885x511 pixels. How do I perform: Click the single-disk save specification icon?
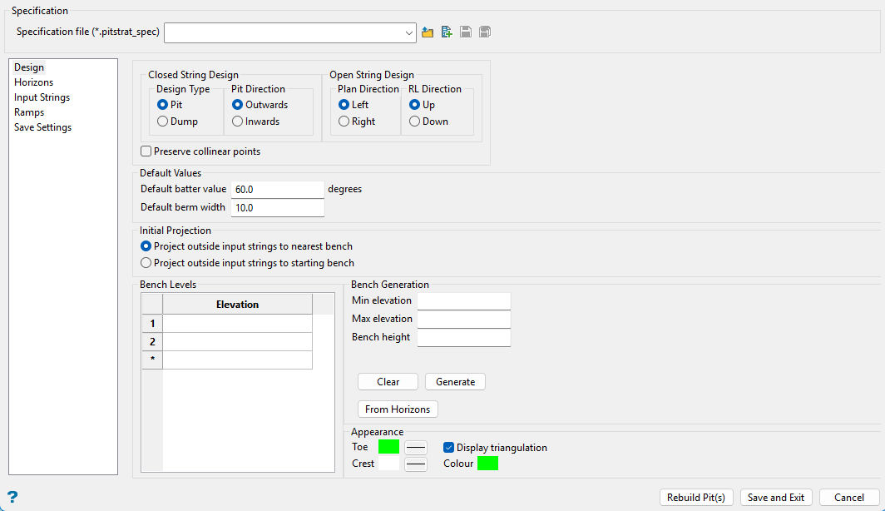[x=466, y=32]
